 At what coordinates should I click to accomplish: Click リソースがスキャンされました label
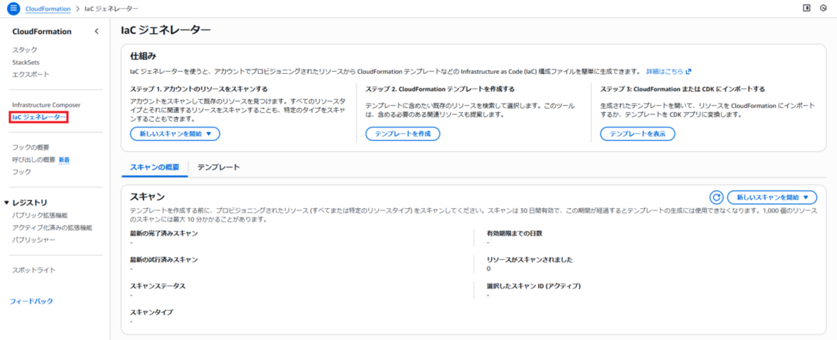(530, 260)
